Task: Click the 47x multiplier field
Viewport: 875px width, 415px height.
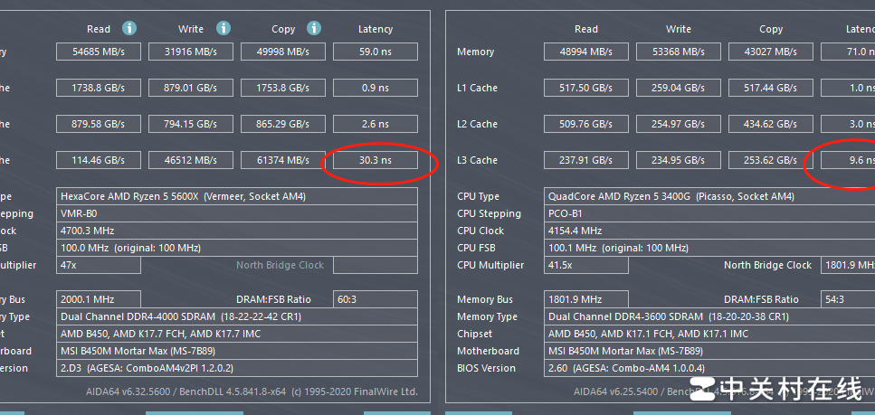Action: [x=99, y=265]
